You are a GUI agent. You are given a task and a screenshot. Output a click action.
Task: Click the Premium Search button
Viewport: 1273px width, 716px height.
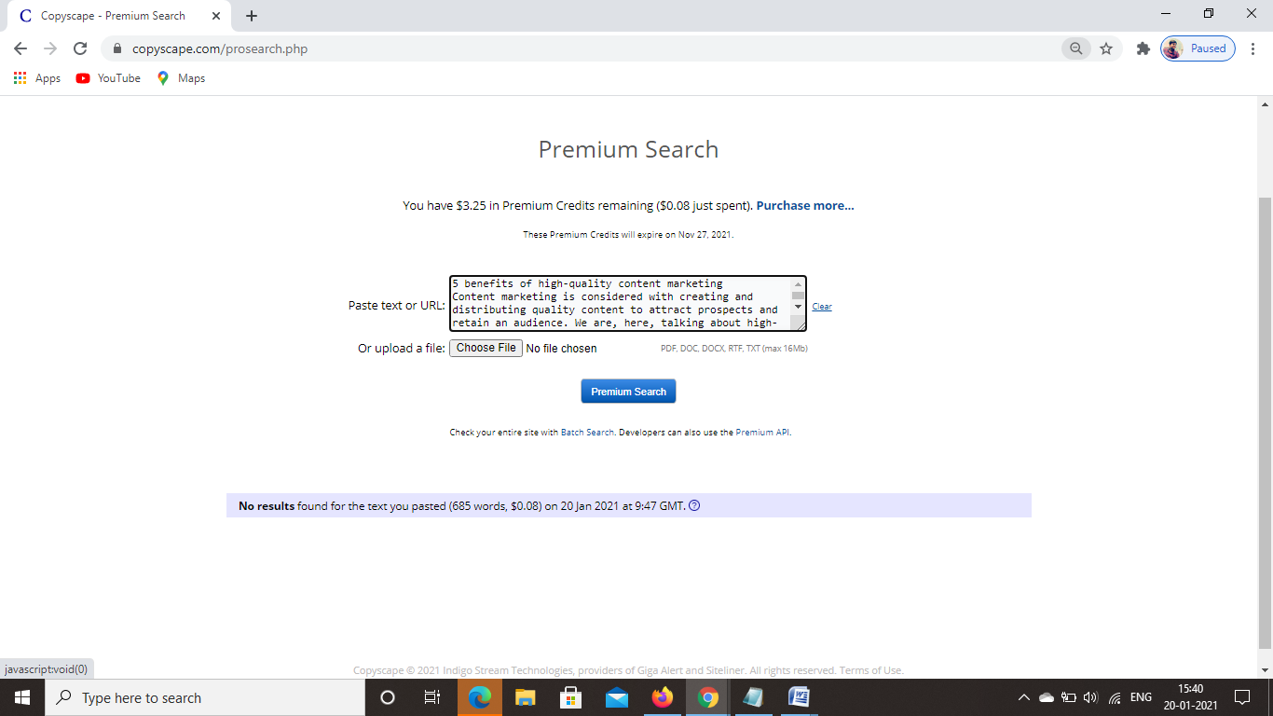point(628,392)
